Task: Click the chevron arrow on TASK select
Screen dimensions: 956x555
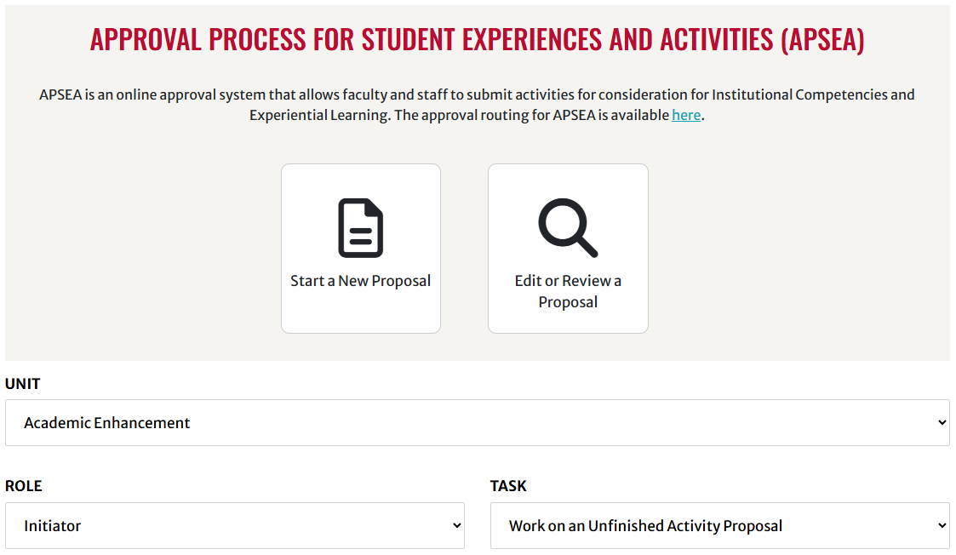Action: point(942,526)
